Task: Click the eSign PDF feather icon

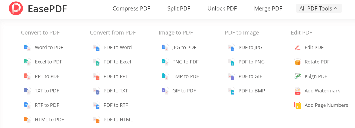Action: click(298, 76)
